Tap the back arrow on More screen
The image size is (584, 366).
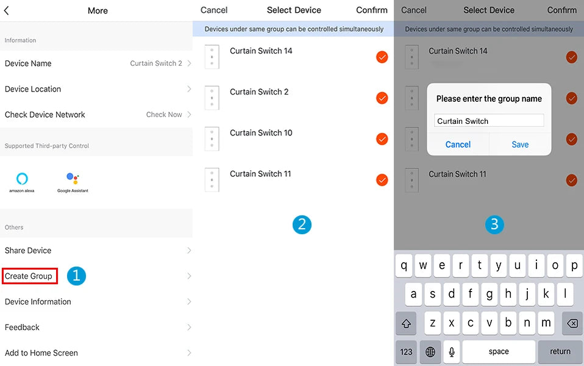[7, 10]
